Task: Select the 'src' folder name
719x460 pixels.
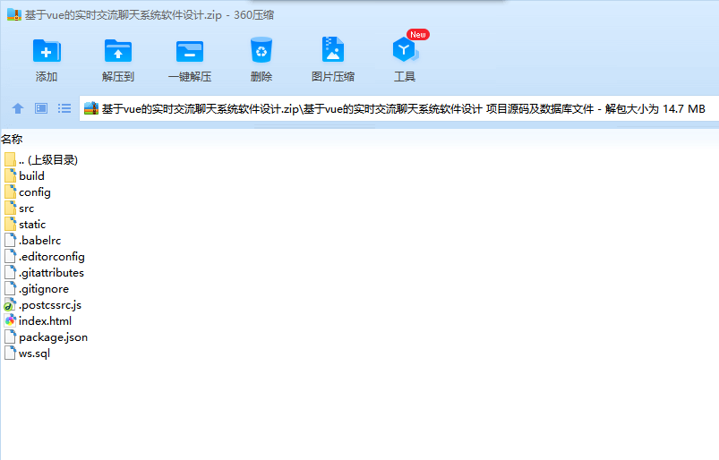Action: [x=27, y=209]
